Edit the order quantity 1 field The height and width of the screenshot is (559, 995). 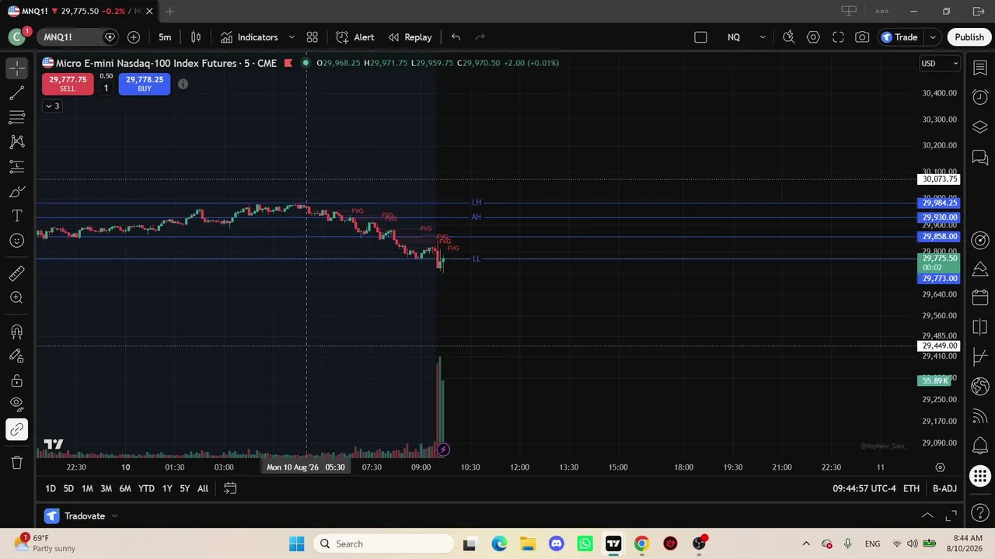click(106, 88)
